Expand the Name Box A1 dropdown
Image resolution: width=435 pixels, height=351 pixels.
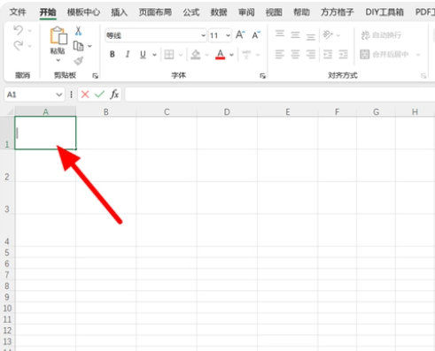tap(58, 95)
